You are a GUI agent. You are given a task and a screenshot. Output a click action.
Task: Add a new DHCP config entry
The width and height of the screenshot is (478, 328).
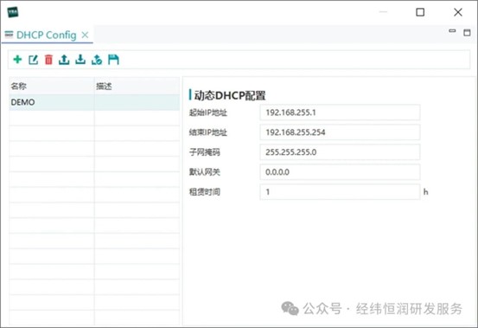click(x=17, y=60)
